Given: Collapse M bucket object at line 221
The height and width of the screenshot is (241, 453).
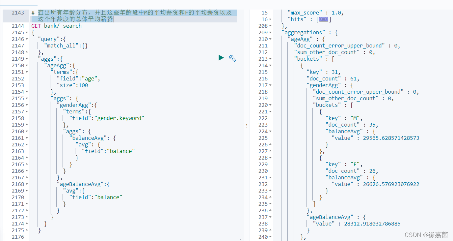Looking at the screenshot, I should [x=270, y=112].
